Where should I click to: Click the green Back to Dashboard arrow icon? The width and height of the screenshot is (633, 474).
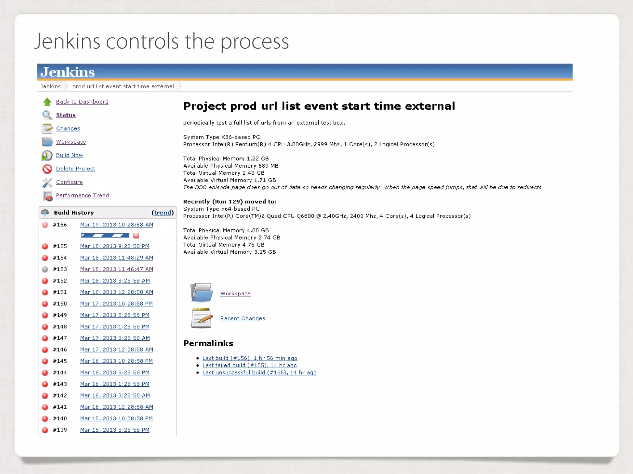(x=47, y=102)
